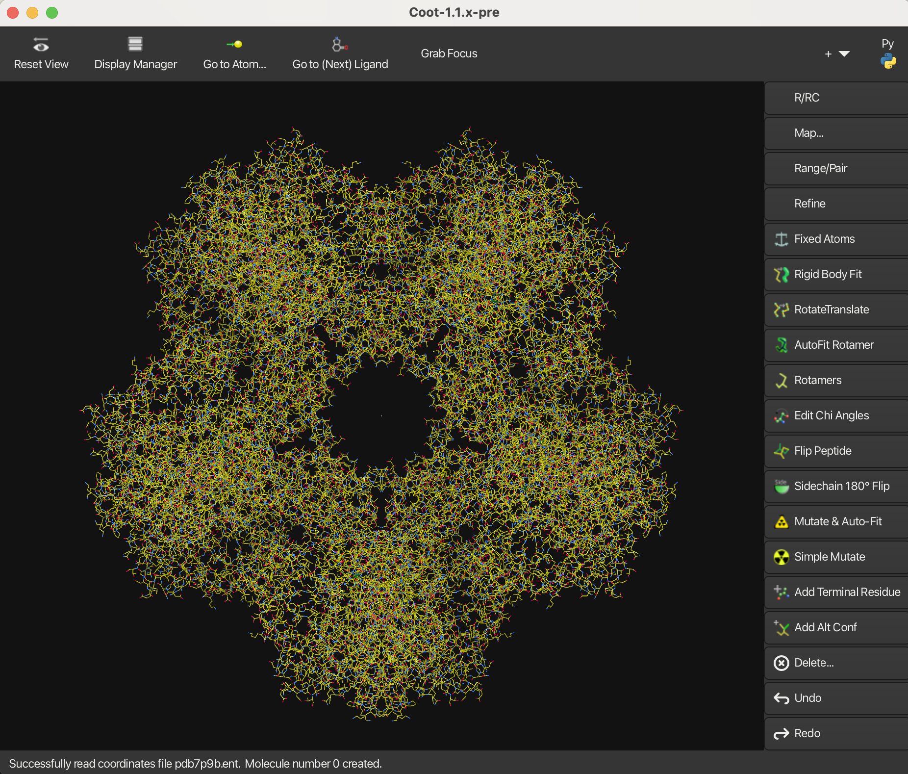Select the Rigid Body Fit tool
Viewport: 908px width, 774px height.
[x=836, y=274]
